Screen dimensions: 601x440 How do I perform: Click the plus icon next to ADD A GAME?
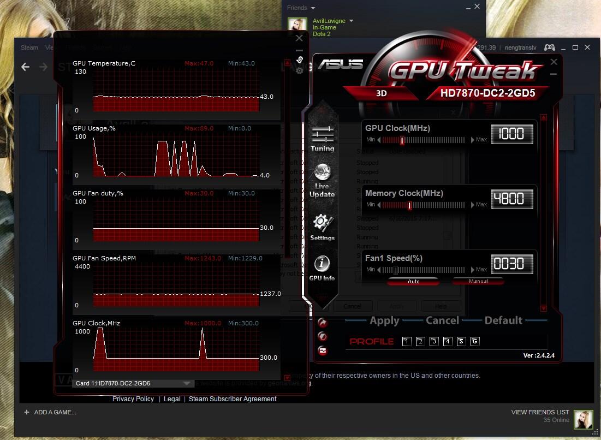pyautogui.click(x=26, y=412)
